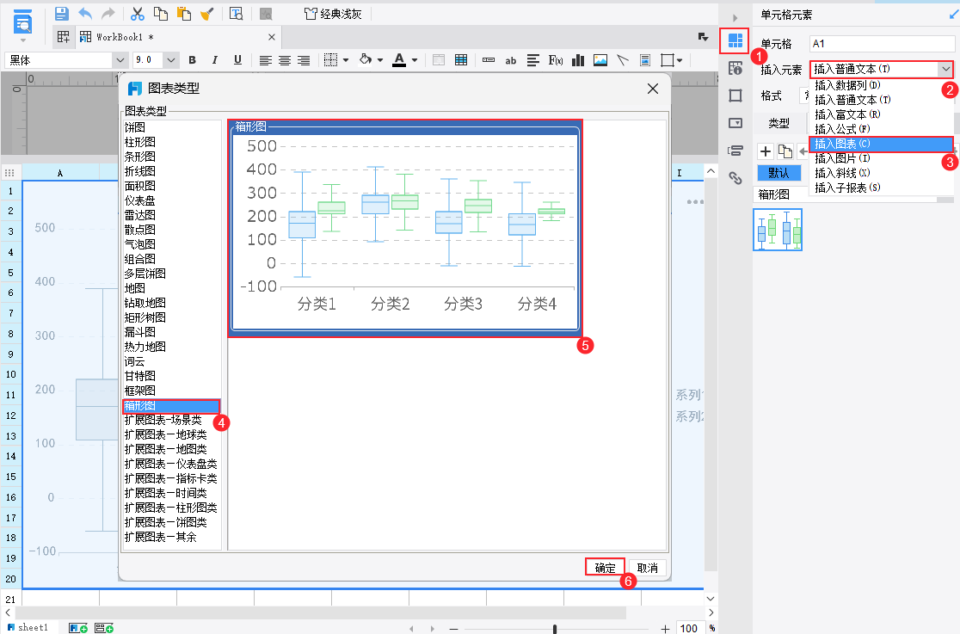Align text right
Viewport: 960px width, 634px height.
coord(304,60)
